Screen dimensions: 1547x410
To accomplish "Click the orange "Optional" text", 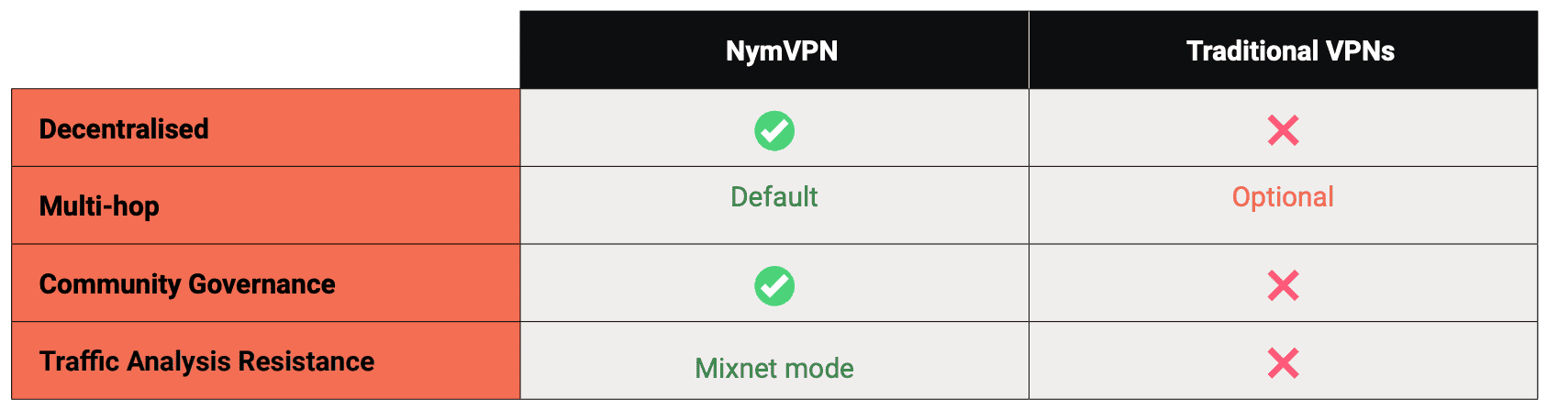I will [1283, 197].
